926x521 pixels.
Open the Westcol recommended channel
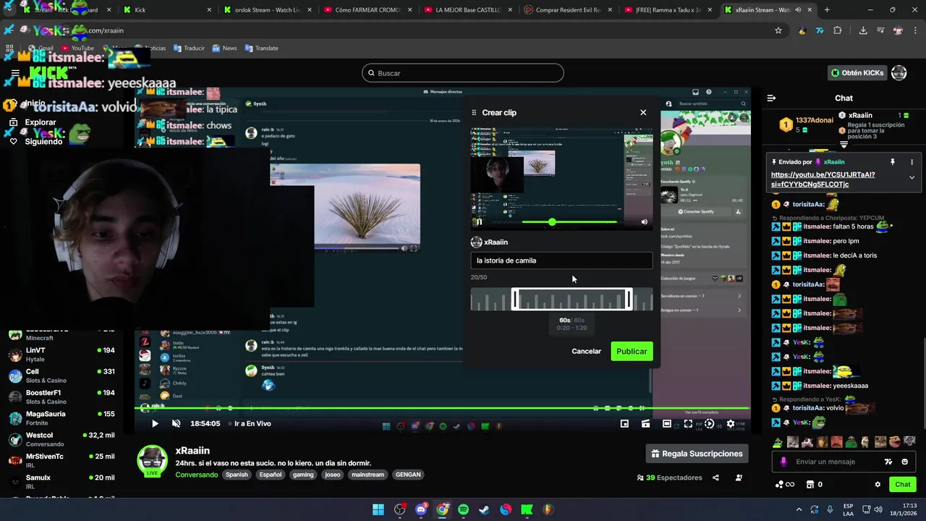tap(61, 440)
